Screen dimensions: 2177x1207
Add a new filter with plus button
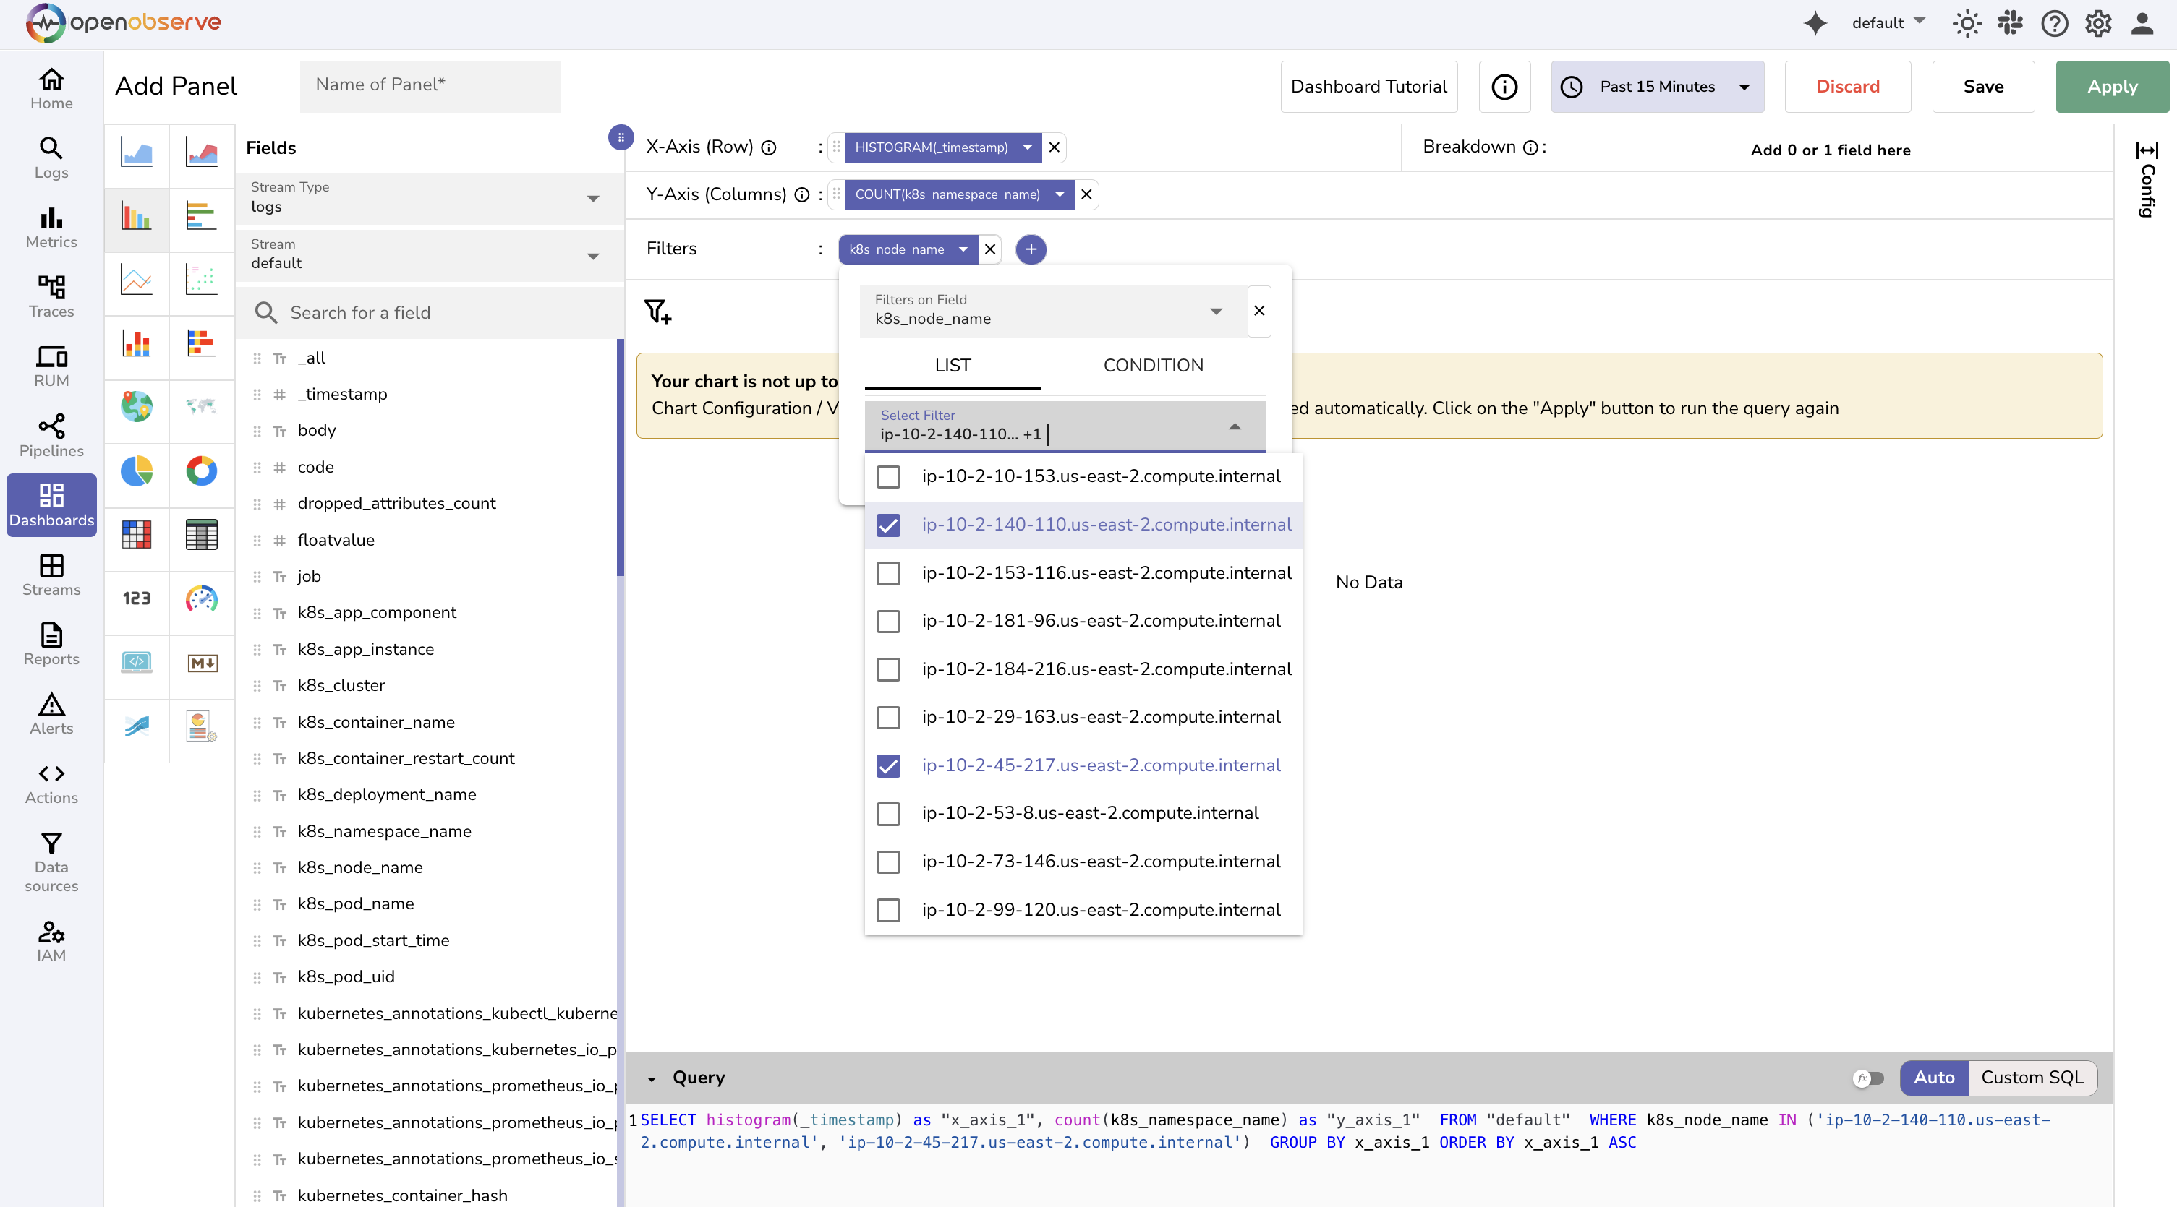1030,249
